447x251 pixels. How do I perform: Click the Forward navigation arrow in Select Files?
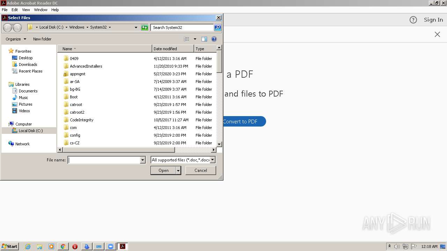click(17, 28)
